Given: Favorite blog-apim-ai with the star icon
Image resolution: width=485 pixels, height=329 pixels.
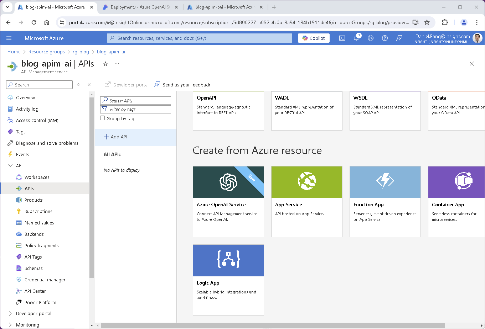Looking at the screenshot, I should (x=105, y=64).
